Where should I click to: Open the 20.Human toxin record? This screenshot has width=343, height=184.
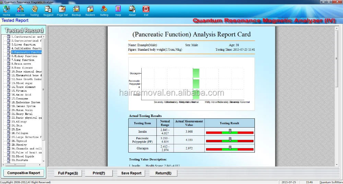click(22, 110)
